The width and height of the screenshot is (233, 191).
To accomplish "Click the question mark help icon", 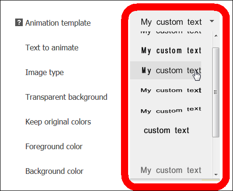I will (x=19, y=22).
